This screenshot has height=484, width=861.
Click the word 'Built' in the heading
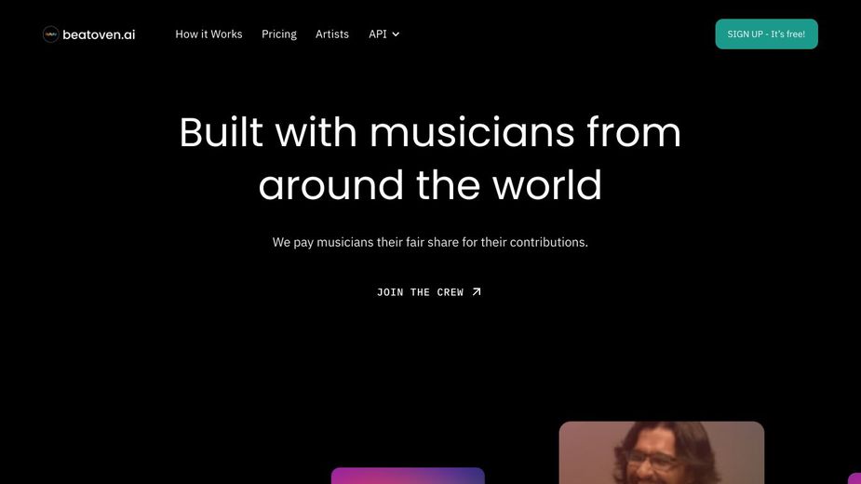pos(222,132)
